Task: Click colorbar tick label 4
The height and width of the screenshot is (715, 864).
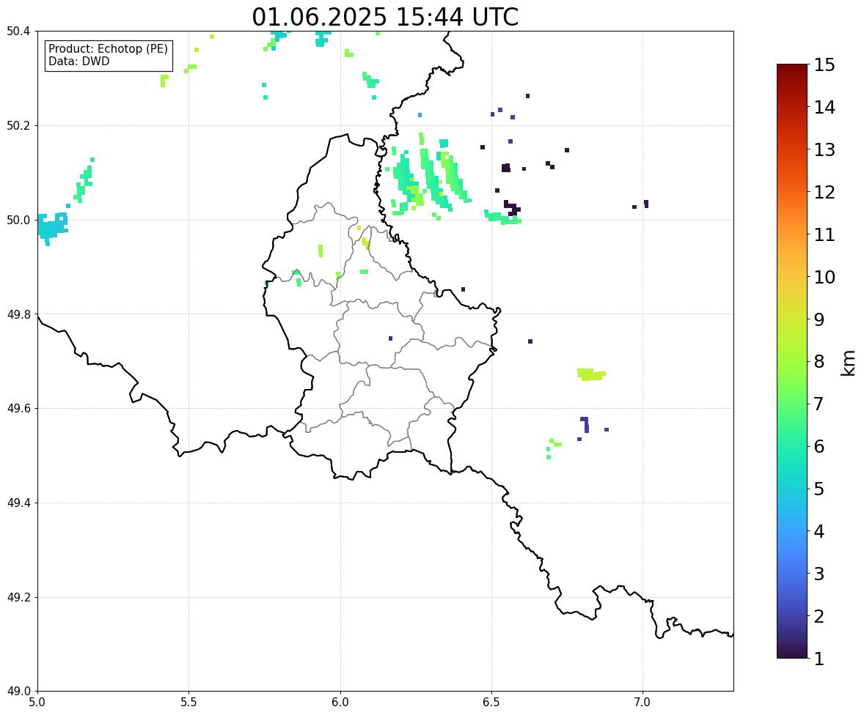Action: pos(819,531)
